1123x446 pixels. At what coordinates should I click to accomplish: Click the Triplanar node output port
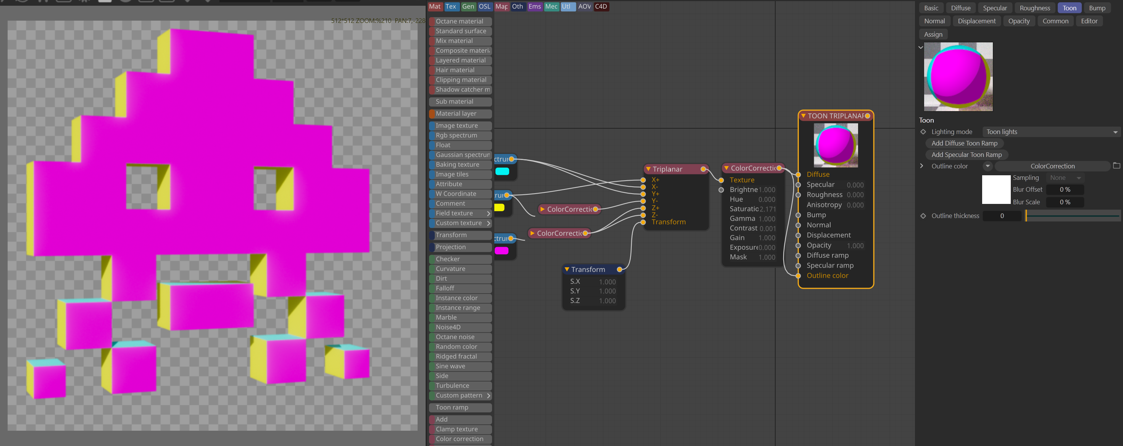pos(703,169)
